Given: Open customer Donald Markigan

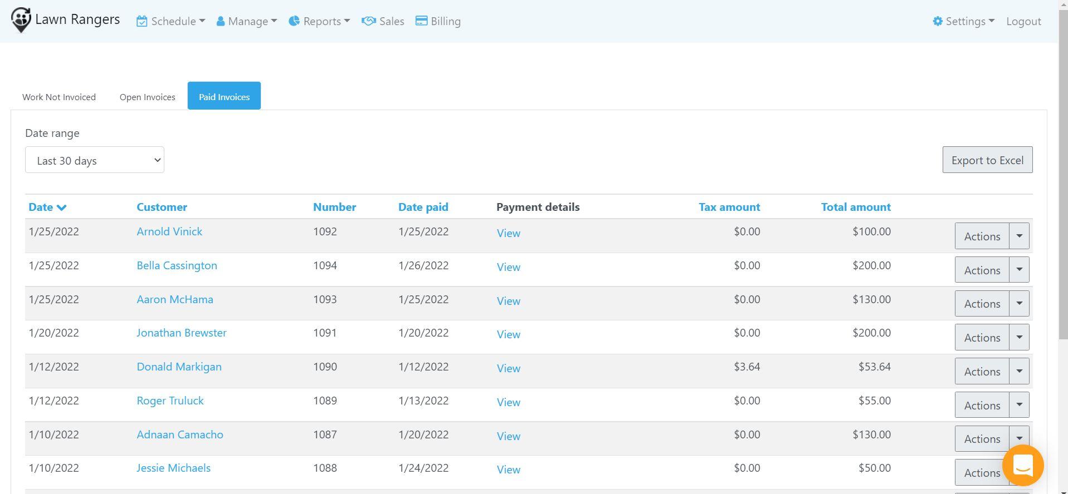Looking at the screenshot, I should (x=179, y=367).
